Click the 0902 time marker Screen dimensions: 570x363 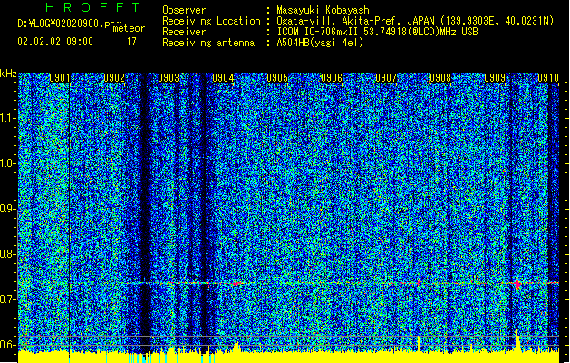click(x=114, y=78)
